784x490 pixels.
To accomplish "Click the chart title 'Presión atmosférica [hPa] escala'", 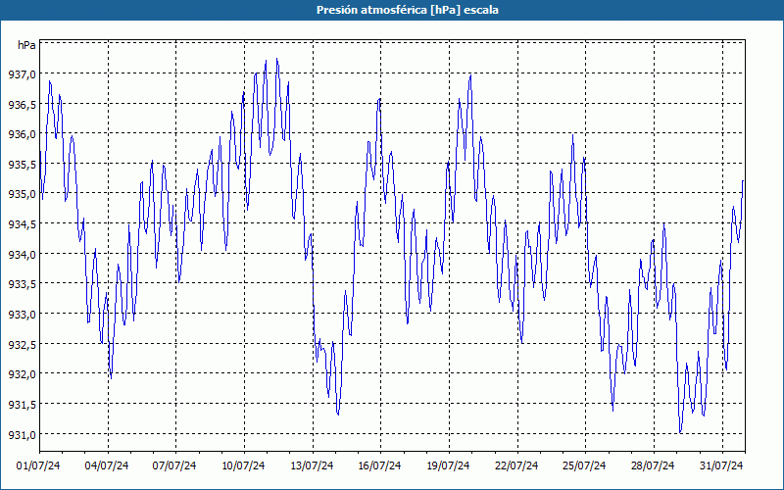I will coord(408,10).
